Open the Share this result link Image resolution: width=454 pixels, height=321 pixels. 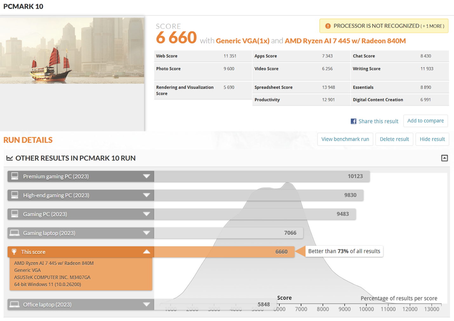pos(378,121)
